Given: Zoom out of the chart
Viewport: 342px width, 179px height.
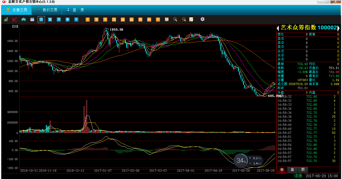Looking at the screenshot, I should [x=184, y=19].
